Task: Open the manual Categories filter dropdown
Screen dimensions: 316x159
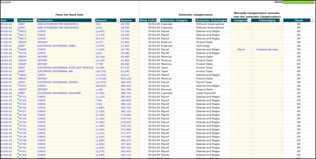Action: (249, 20)
